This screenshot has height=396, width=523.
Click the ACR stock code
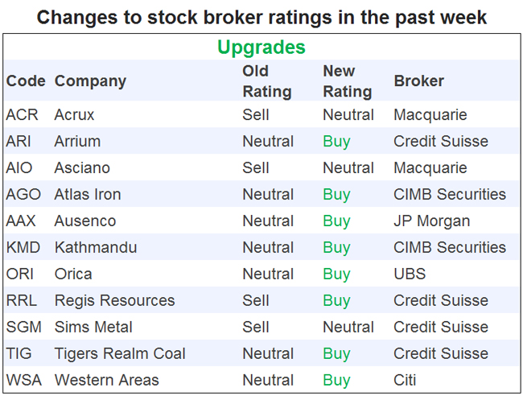coord(22,115)
